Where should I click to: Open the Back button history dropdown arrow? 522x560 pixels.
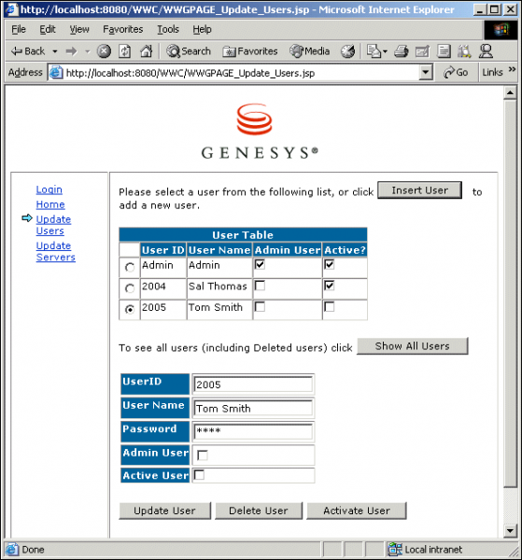[55, 51]
